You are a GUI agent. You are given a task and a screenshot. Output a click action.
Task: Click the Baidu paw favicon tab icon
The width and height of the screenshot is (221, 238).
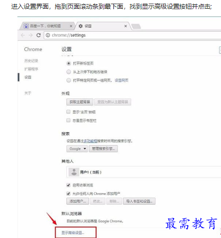26,26
